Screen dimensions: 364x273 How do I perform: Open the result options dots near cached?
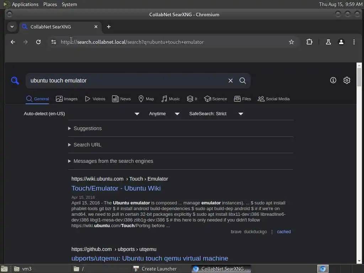pyautogui.click(x=272, y=232)
